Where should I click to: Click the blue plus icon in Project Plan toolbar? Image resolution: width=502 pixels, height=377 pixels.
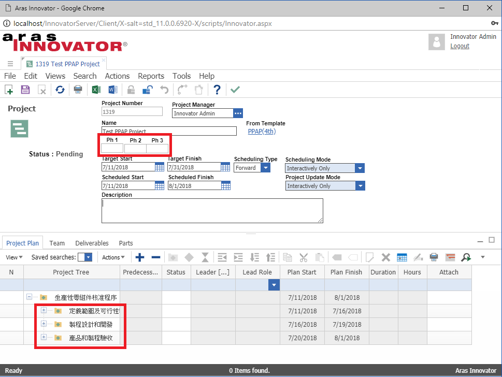[x=140, y=257]
